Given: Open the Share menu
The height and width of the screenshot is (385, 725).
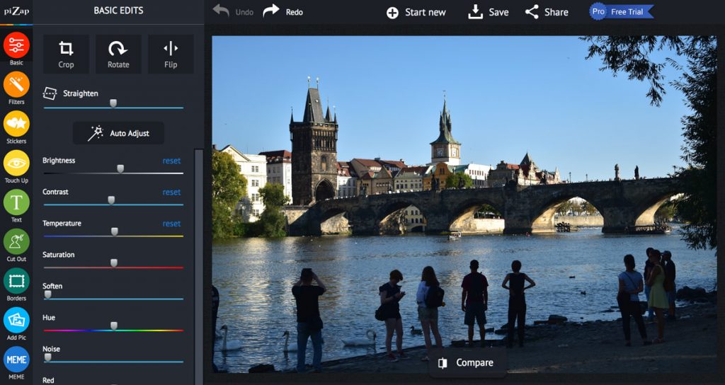Looking at the screenshot, I should pos(547,12).
